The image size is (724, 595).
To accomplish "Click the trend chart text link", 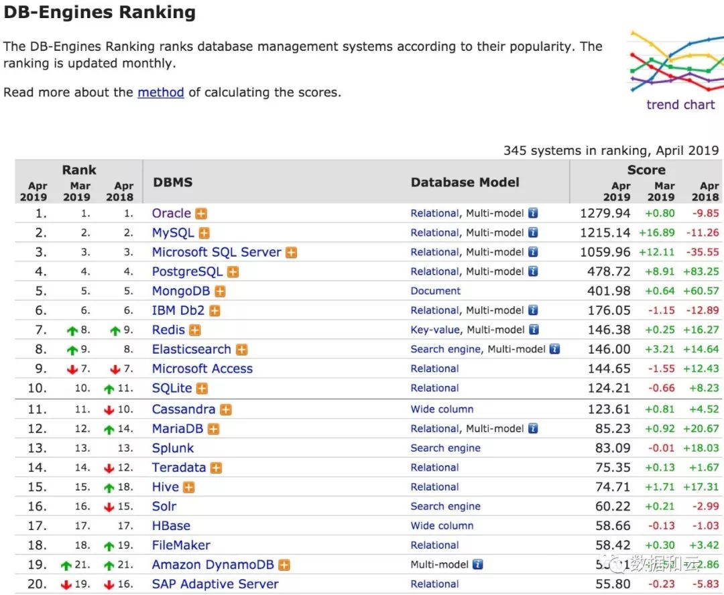I will [680, 105].
